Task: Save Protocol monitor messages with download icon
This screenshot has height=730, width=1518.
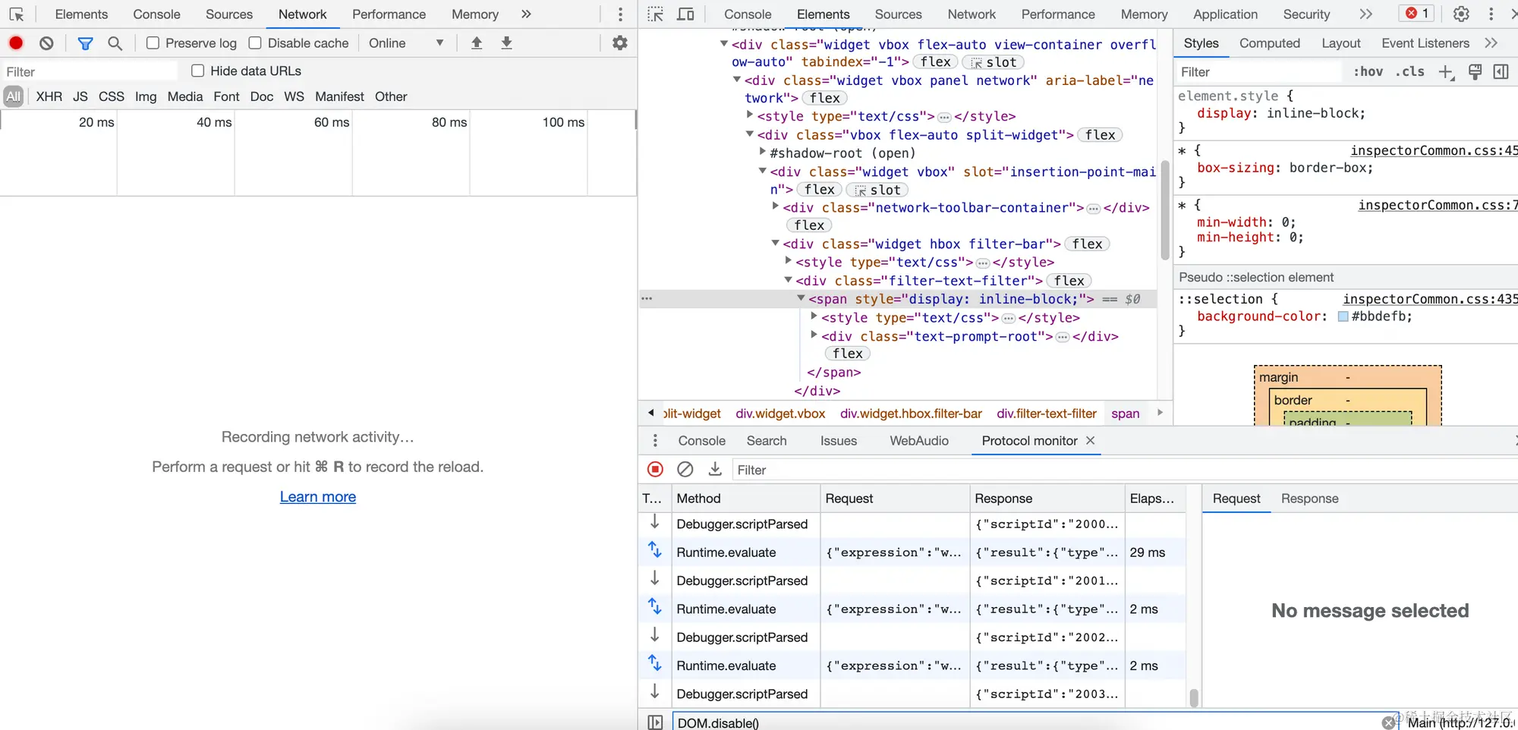Action: (x=715, y=470)
